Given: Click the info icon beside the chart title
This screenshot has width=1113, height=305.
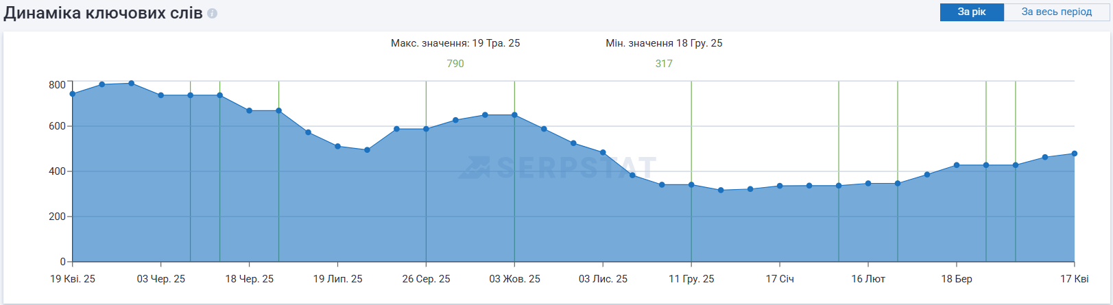Looking at the screenshot, I should coord(213,14).
